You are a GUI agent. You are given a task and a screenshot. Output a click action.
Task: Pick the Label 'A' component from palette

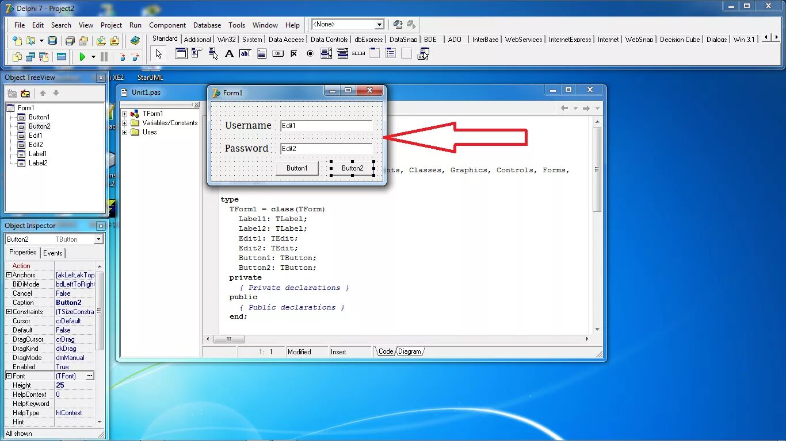click(x=229, y=53)
